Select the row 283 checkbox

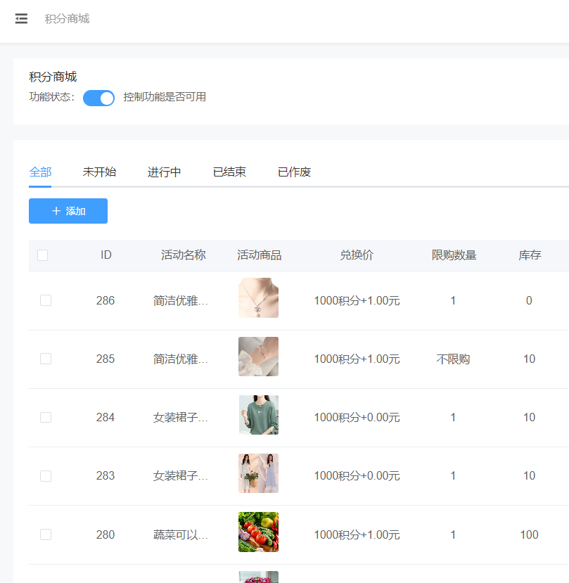46,476
